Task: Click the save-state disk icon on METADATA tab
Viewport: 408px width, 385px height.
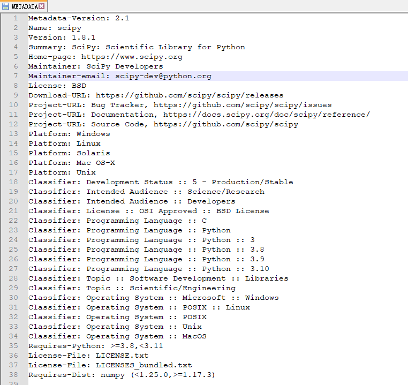Action: 5,6
